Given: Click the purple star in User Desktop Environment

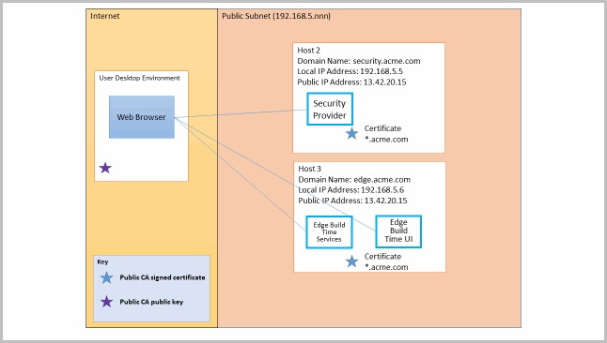Looking at the screenshot, I should [105, 168].
